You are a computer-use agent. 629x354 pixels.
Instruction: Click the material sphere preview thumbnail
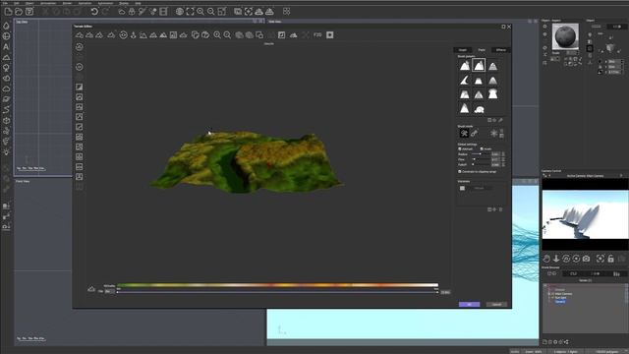point(565,37)
